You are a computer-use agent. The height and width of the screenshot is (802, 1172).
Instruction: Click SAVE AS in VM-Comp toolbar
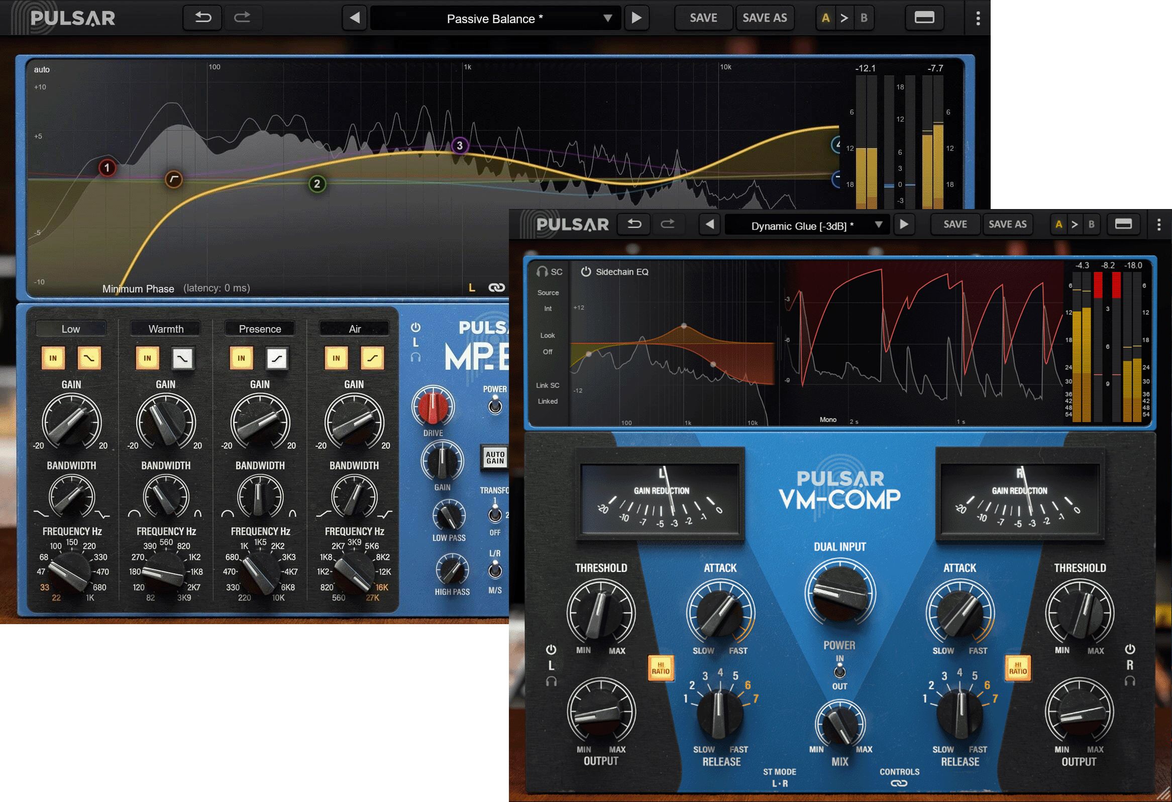pos(1007,224)
